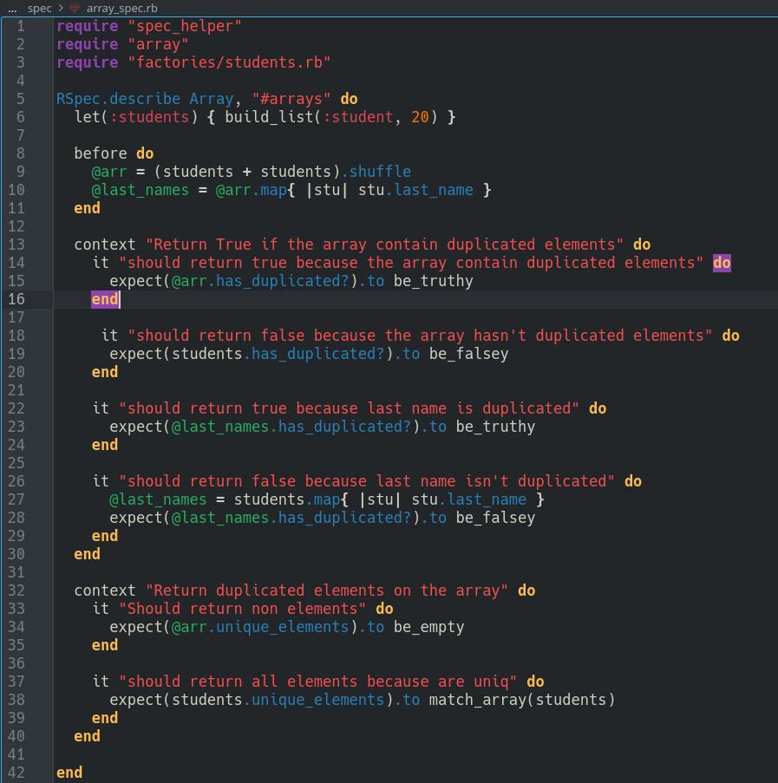Click line number 16 in the gutter
This screenshot has width=778, height=783.
[16, 299]
